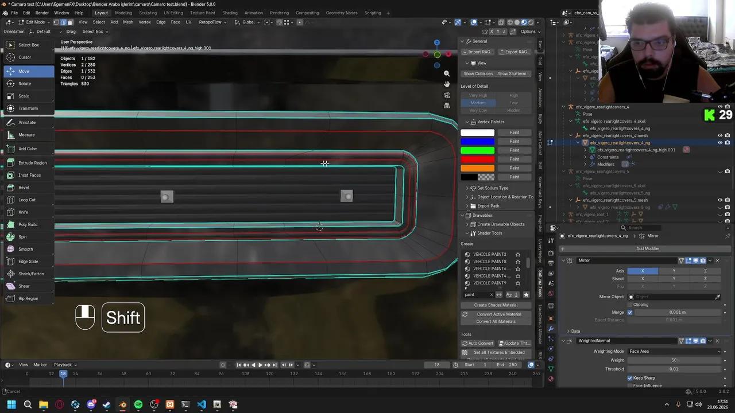Select the Transform tool

tap(29, 108)
